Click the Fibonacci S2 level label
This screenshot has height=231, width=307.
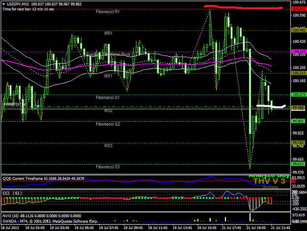coord(108,124)
